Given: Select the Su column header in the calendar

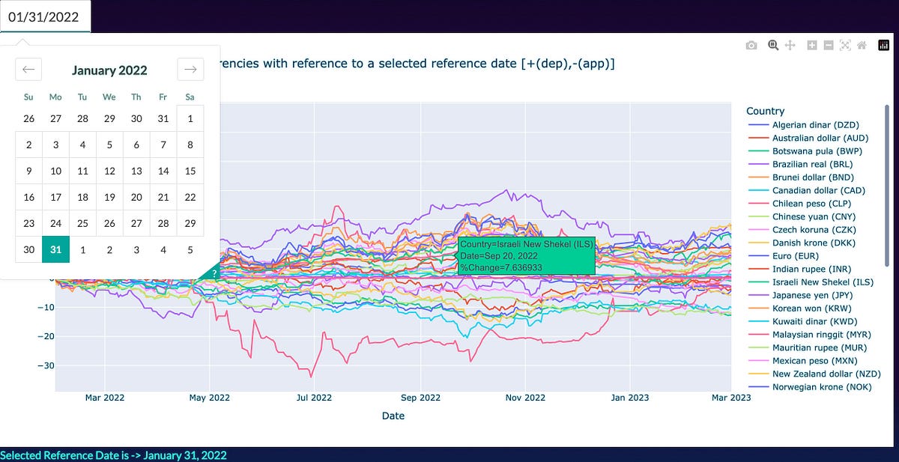Looking at the screenshot, I should point(28,97).
